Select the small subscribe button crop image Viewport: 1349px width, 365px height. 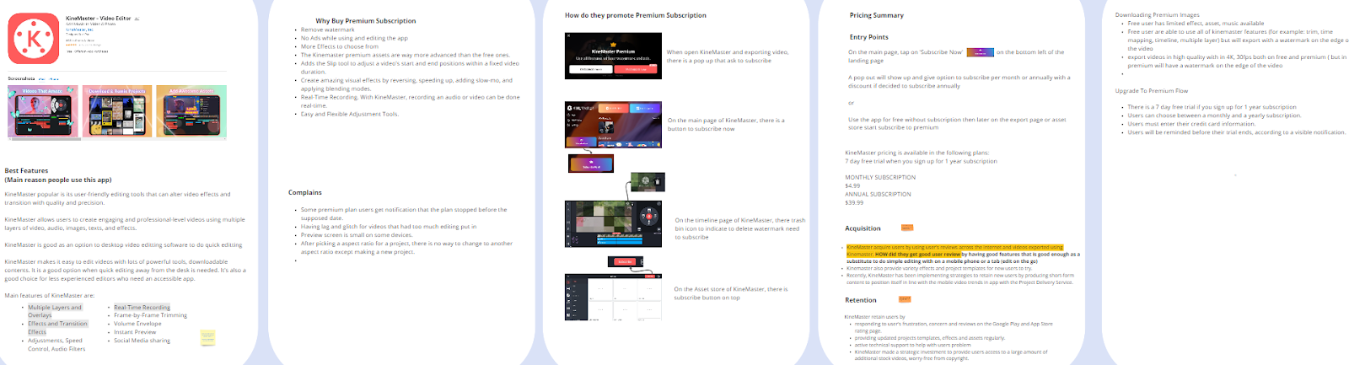pos(591,164)
